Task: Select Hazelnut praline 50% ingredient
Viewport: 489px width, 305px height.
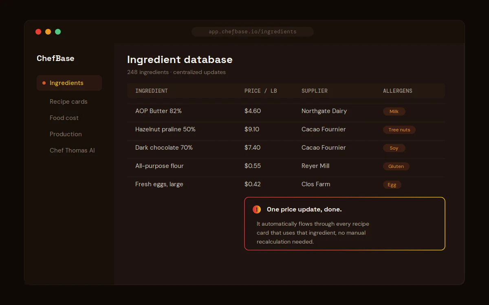Action: [165, 129]
